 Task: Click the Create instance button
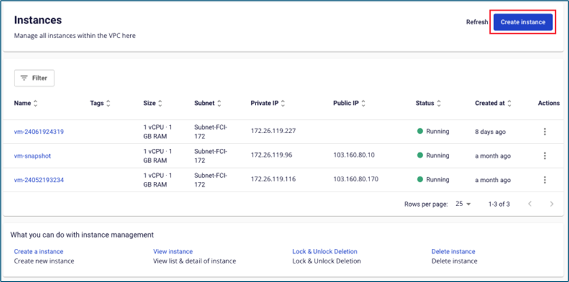pyautogui.click(x=523, y=22)
